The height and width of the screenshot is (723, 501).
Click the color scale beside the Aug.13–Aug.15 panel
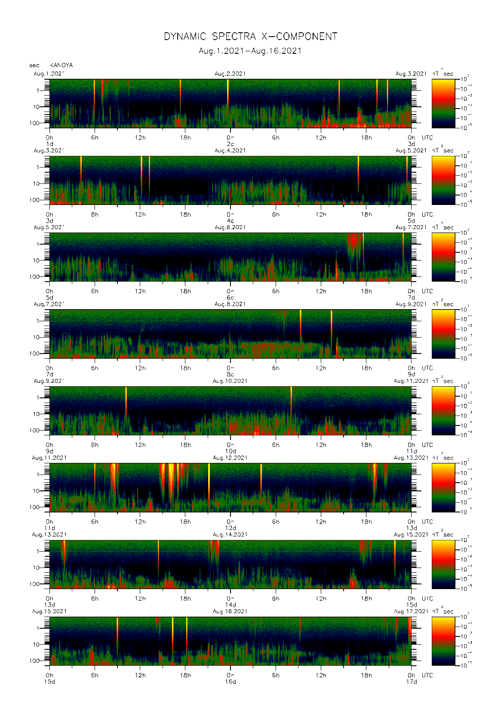click(443, 564)
